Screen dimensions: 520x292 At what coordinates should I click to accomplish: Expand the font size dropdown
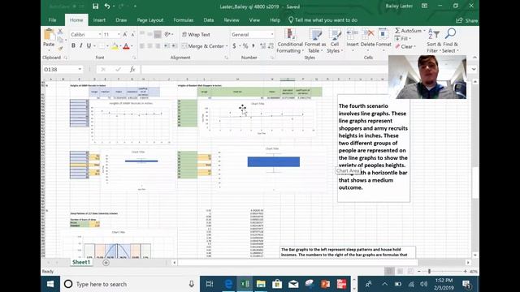point(119,34)
